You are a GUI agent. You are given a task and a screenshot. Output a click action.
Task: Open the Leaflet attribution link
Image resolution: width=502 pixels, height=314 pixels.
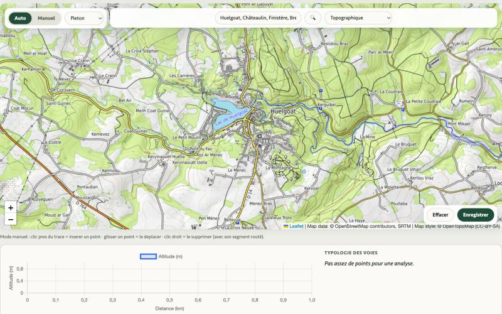tap(296, 226)
